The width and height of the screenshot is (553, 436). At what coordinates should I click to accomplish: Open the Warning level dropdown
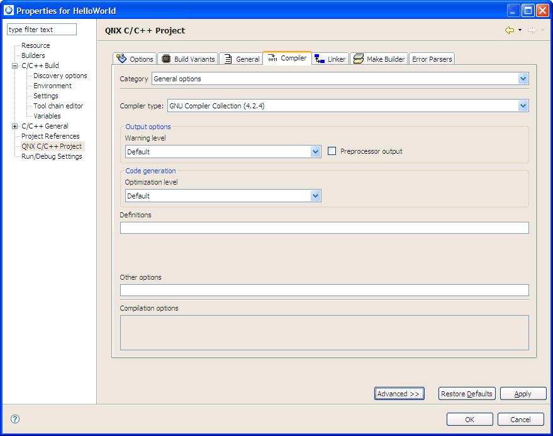coord(316,152)
